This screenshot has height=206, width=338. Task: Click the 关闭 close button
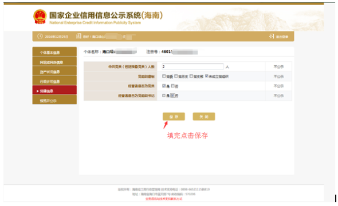(204, 117)
